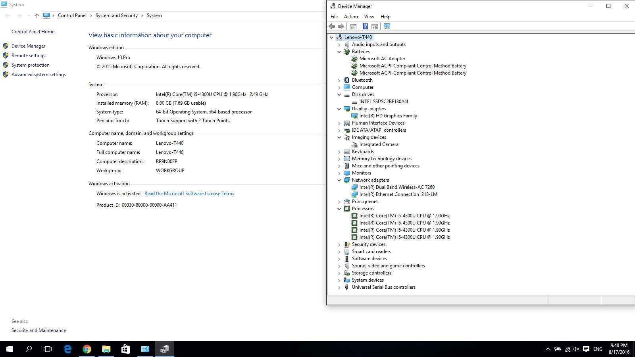Click System and Security in breadcrumb

117,15
